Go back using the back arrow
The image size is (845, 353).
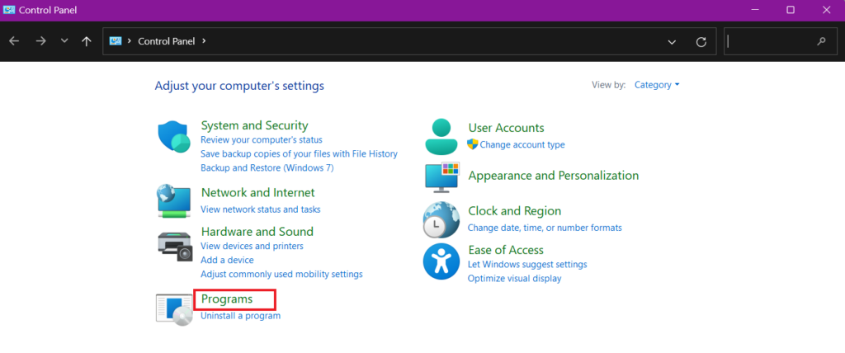coord(14,41)
